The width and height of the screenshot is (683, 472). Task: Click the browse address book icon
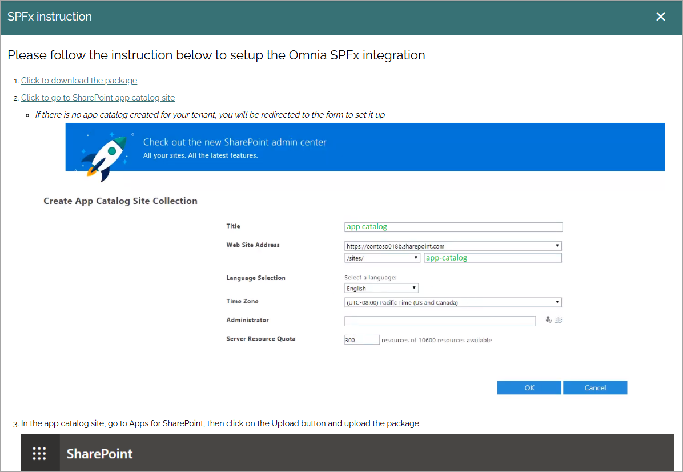point(558,320)
